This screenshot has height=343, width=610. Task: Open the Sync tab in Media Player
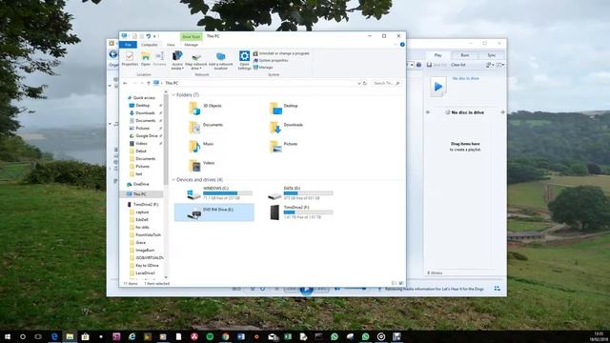[492, 55]
